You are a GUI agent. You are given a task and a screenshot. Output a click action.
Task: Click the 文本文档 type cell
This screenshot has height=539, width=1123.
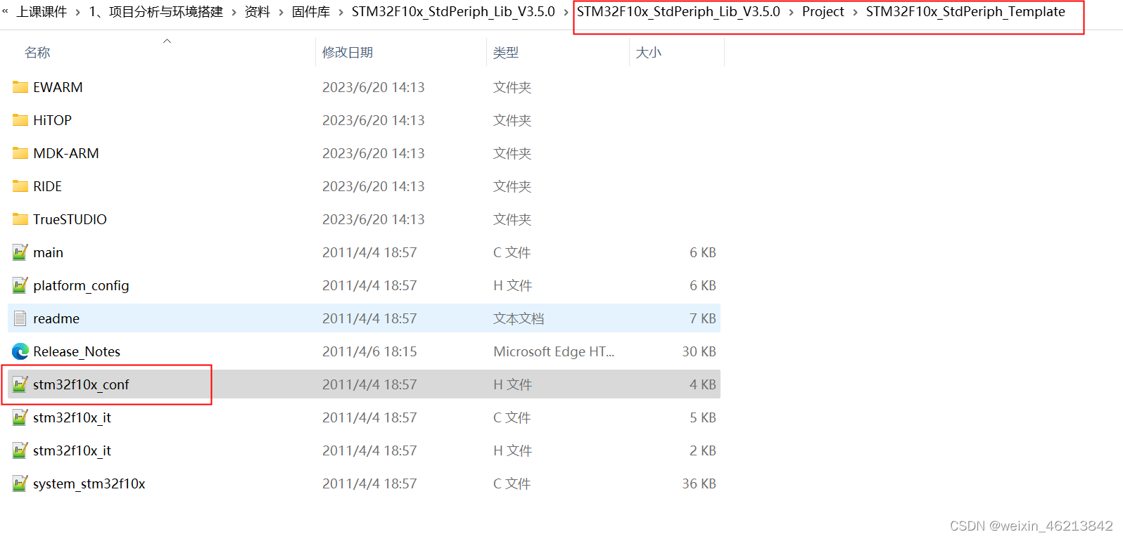pos(519,318)
